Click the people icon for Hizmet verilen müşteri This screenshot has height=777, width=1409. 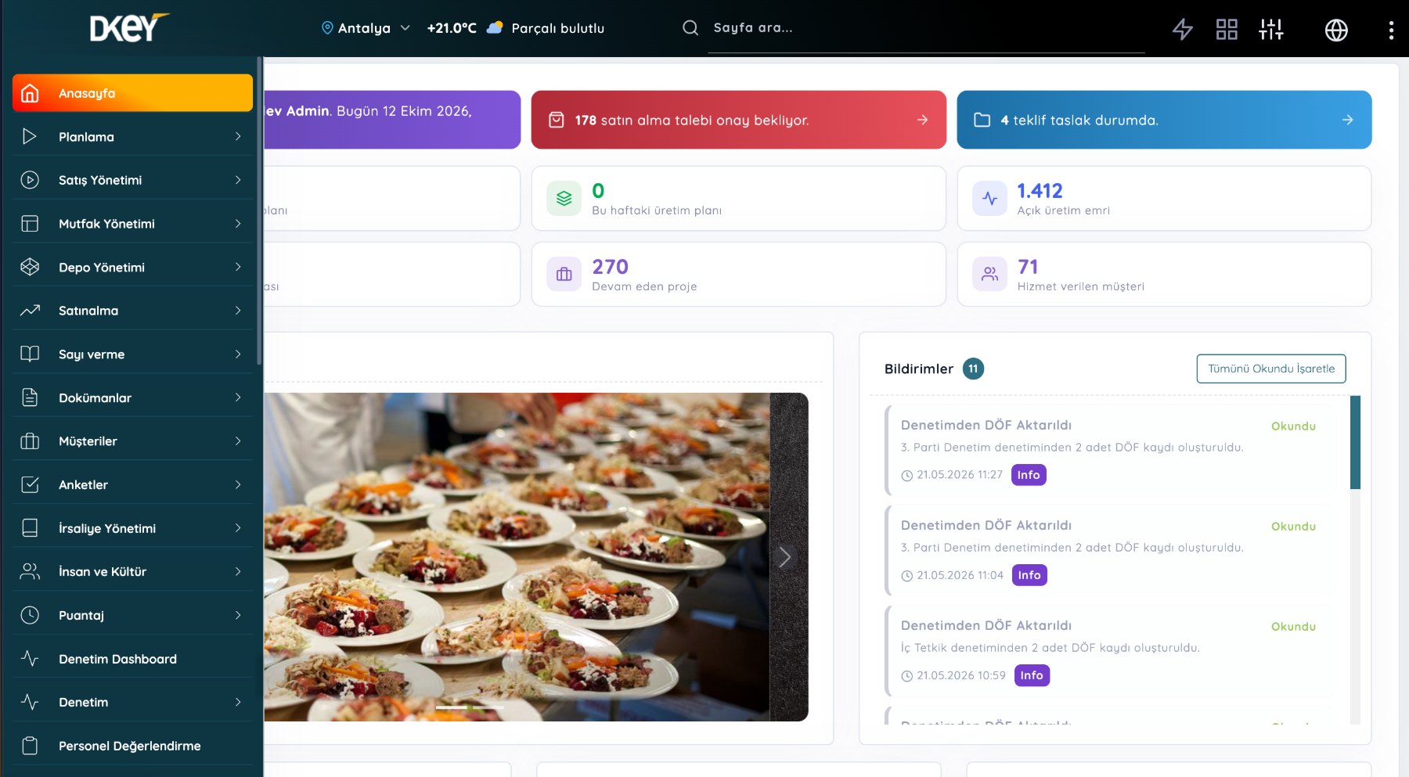pyautogui.click(x=989, y=275)
